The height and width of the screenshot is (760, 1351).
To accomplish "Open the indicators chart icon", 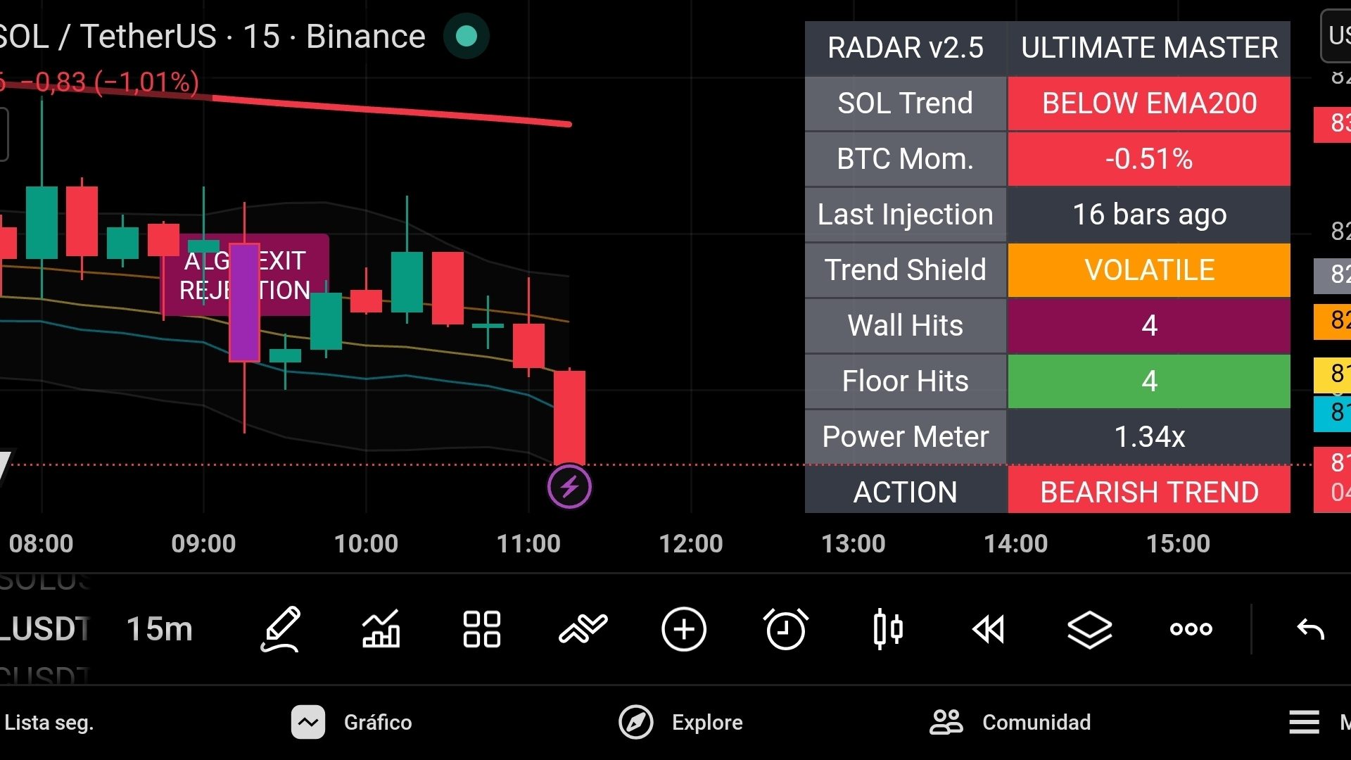I will click(381, 628).
